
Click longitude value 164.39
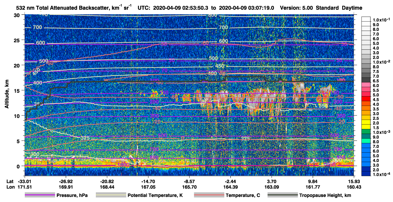coord(231,187)
